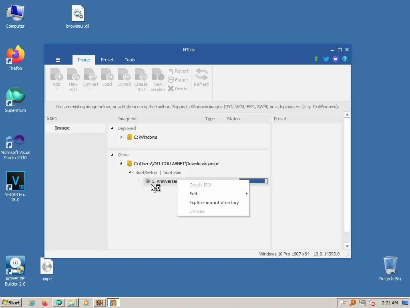This screenshot has height=308, width=410.
Task: Collapse the Other group
Action: [112, 155]
